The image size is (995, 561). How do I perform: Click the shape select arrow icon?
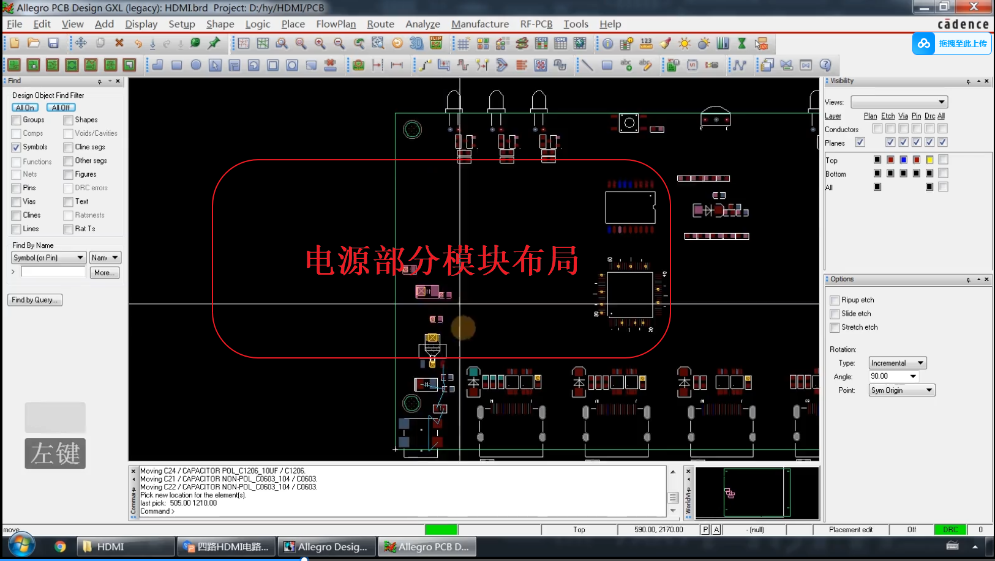click(x=215, y=65)
